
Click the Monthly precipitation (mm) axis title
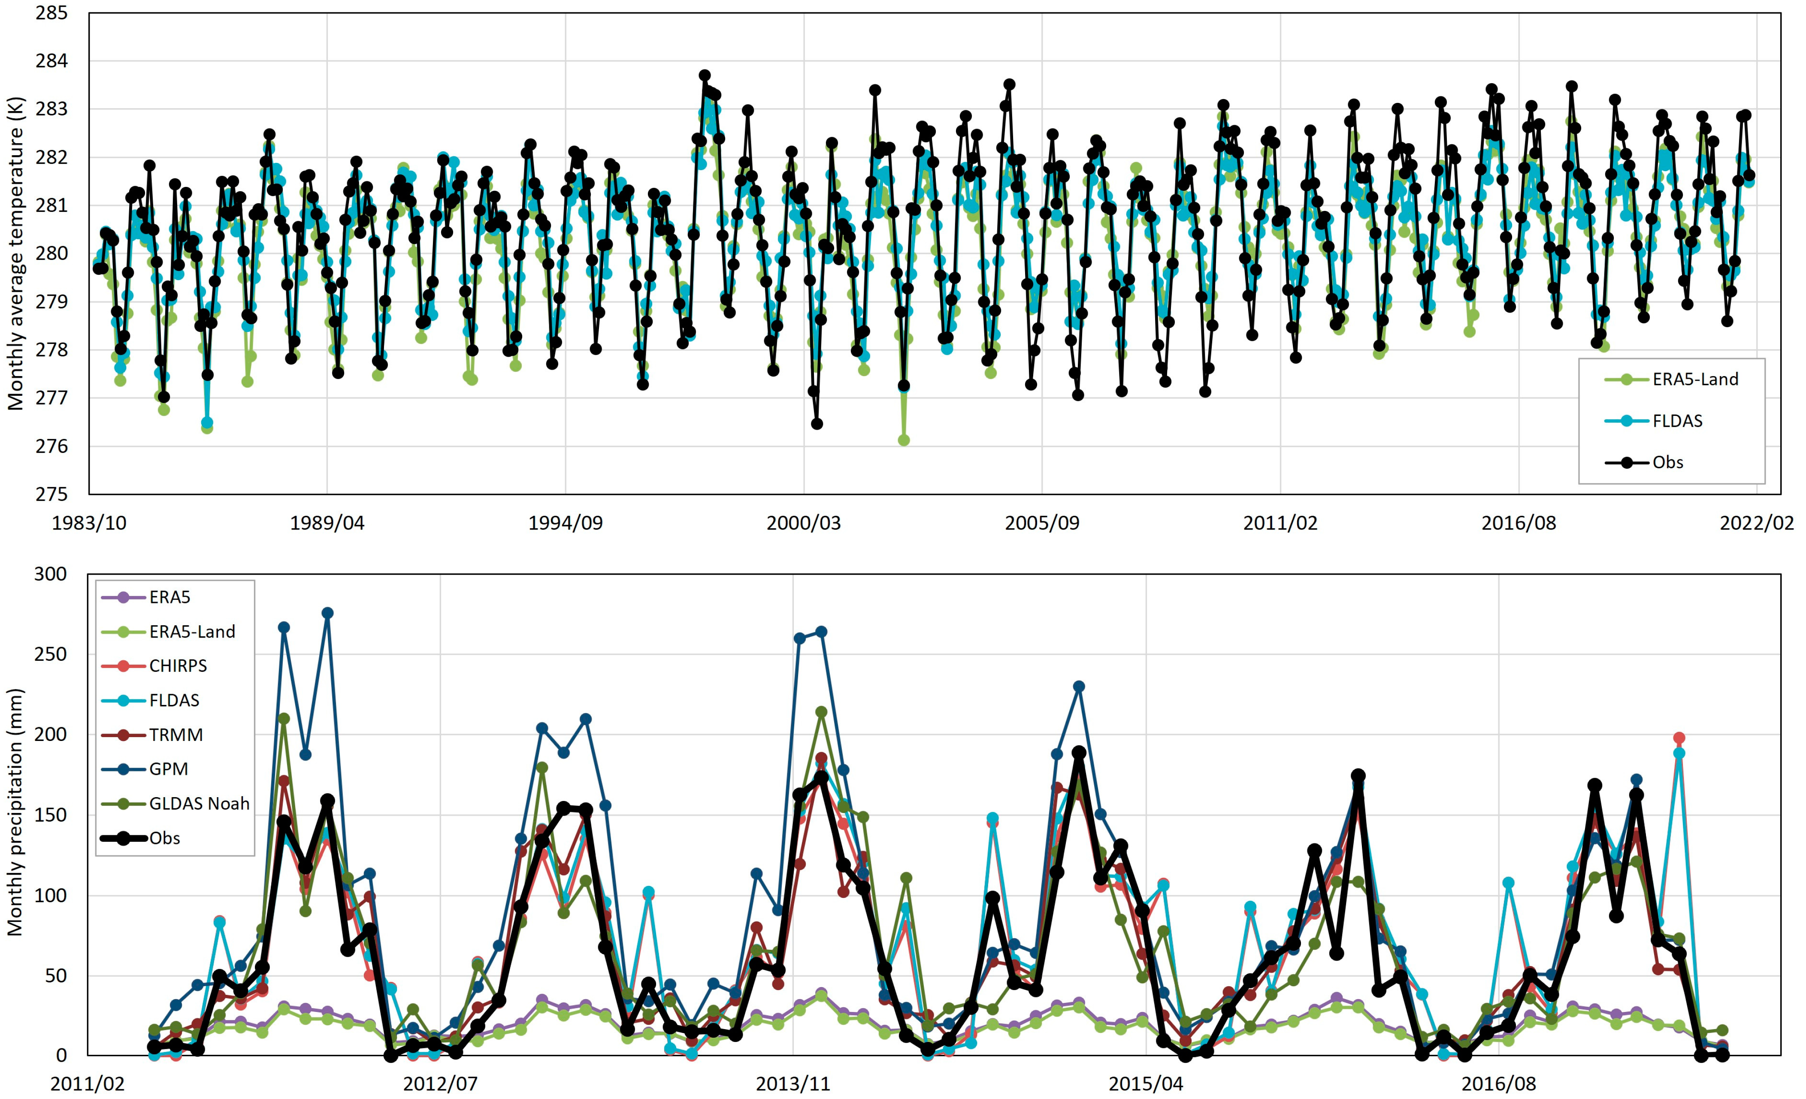pos(16,812)
